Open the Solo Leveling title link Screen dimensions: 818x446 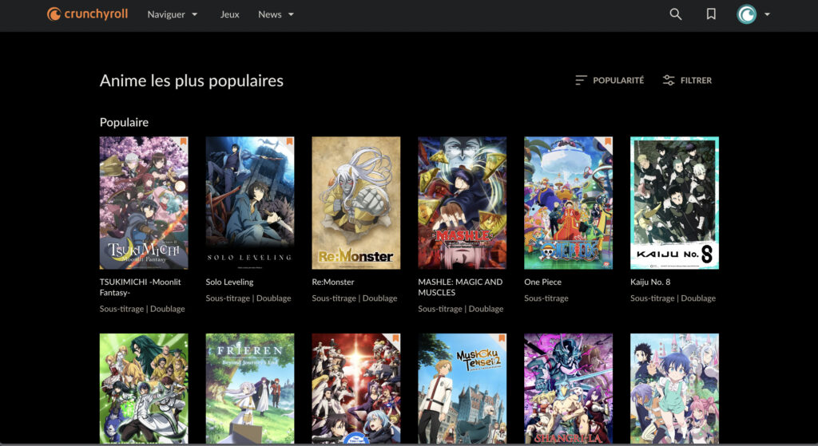[x=229, y=282]
